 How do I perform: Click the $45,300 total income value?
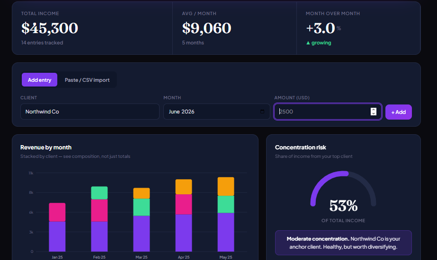50,28
